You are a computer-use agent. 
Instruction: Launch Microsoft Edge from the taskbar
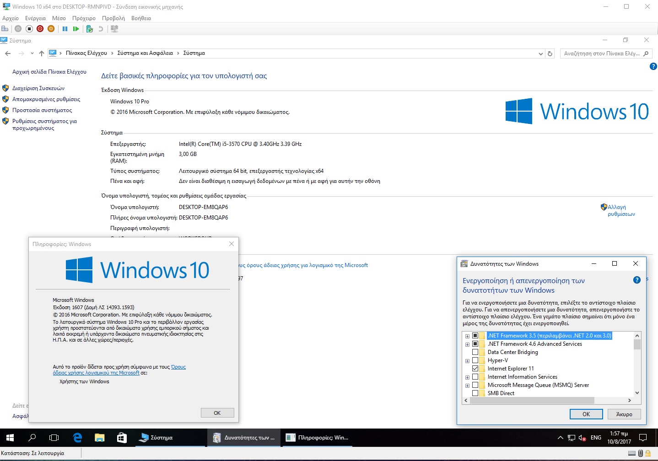77,438
